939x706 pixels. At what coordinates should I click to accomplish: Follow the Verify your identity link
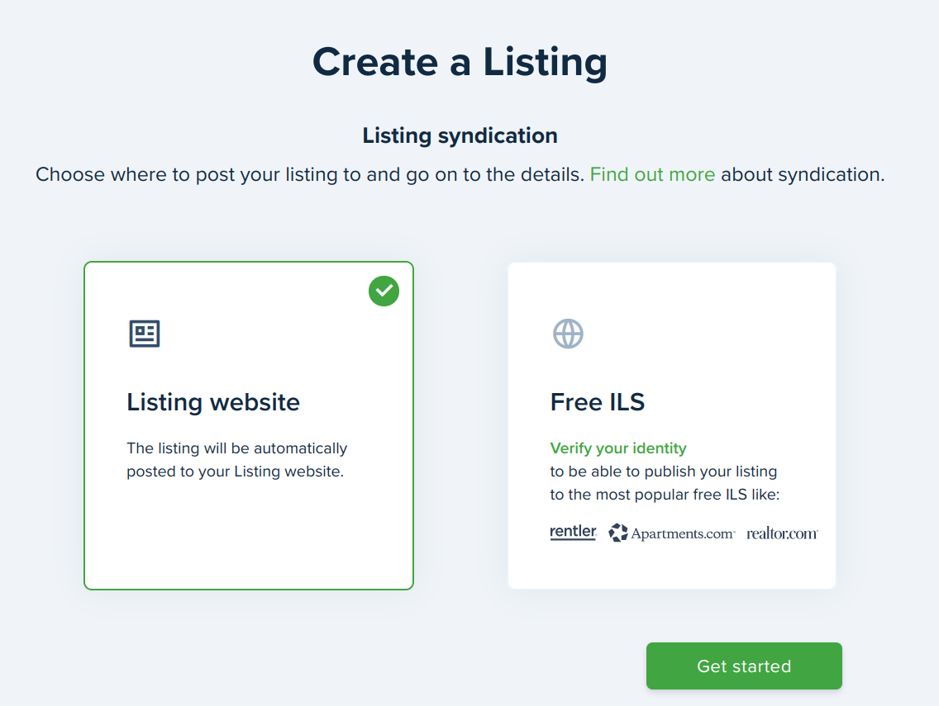[618, 448]
